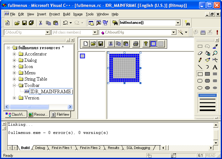222x159 pixels.
Task: Open the WizardBar actions dropdown arrow
Action: tap(186, 32)
